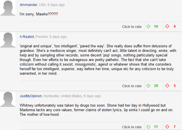Upvote dmmander's comment with green arrow
Viewport: 182px width, 130px height.
coord(148,27)
